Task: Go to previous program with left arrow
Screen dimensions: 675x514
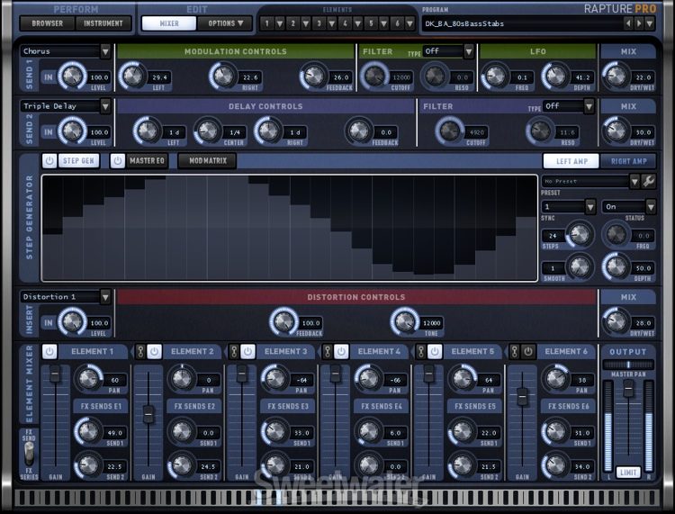Action: point(628,23)
